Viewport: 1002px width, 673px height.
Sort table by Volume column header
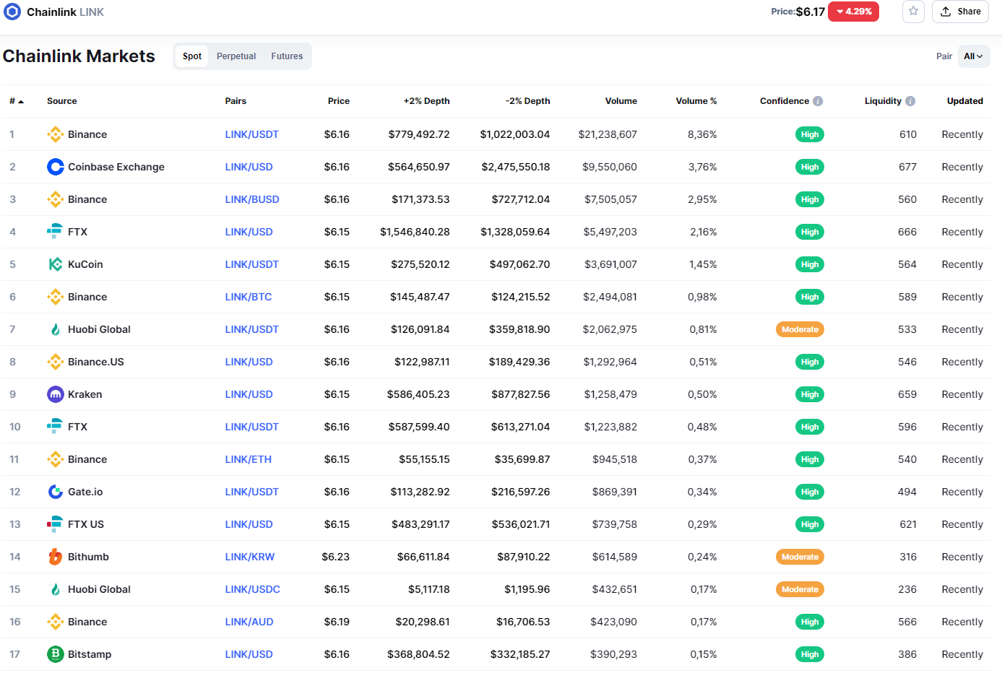pyautogui.click(x=621, y=101)
